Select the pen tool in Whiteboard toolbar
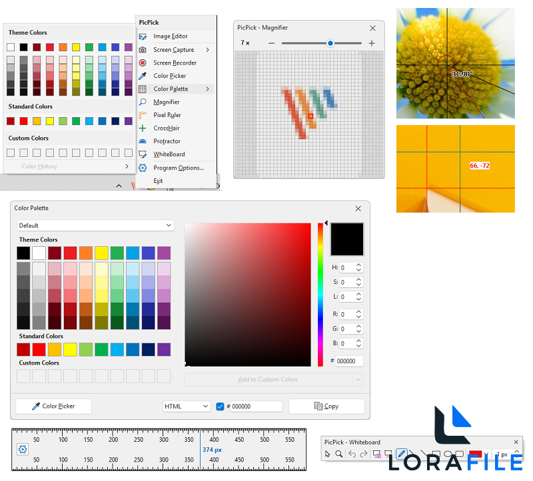The height and width of the screenshot is (481, 533). (x=402, y=454)
